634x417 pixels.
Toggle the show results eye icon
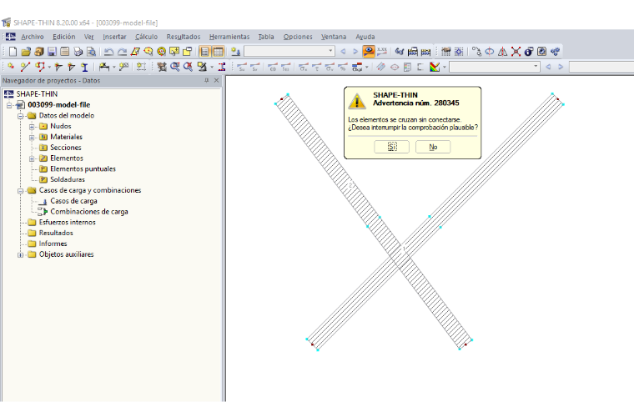tap(369, 52)
